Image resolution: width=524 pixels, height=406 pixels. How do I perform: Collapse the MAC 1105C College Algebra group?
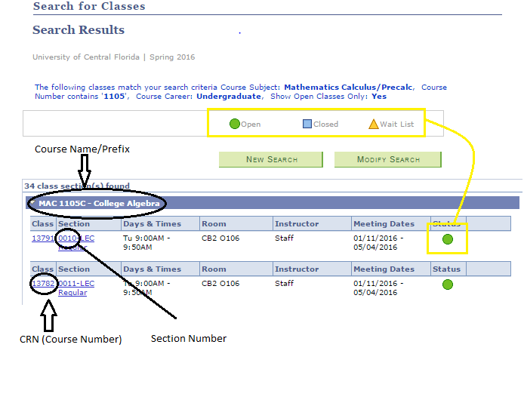tap(32, 203)
